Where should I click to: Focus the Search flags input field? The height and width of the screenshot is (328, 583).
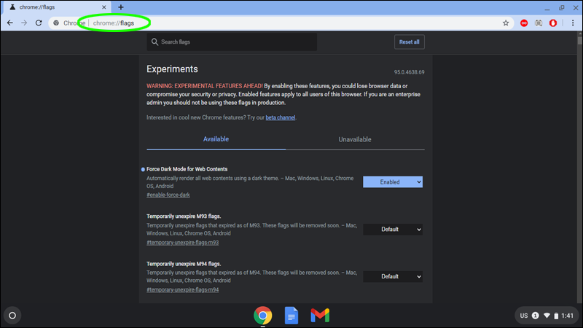pos(232,42)
